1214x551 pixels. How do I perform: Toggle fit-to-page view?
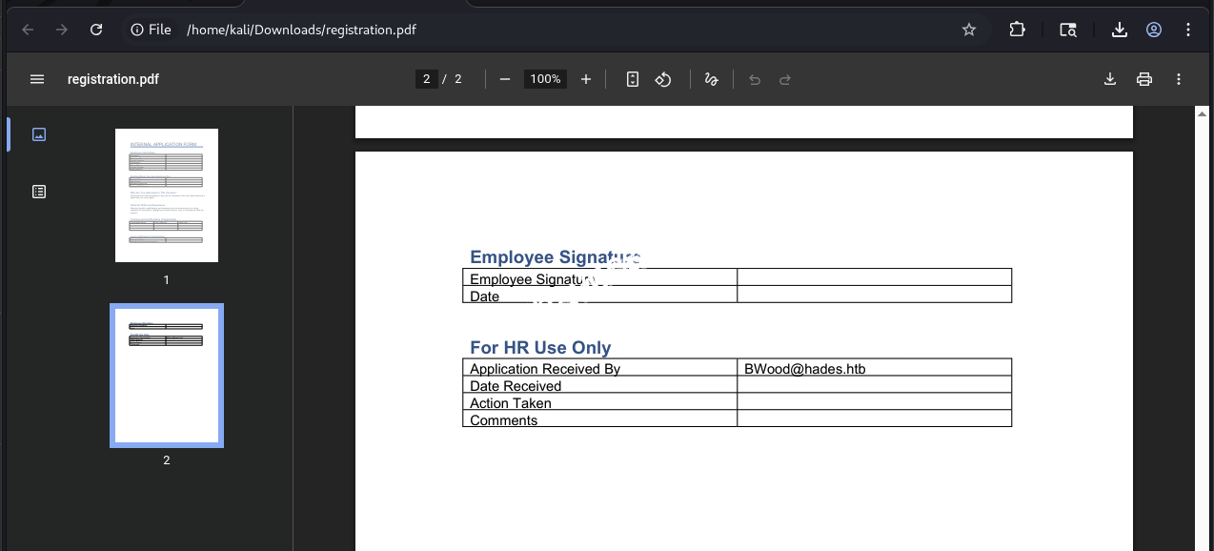tap(632, 79)
